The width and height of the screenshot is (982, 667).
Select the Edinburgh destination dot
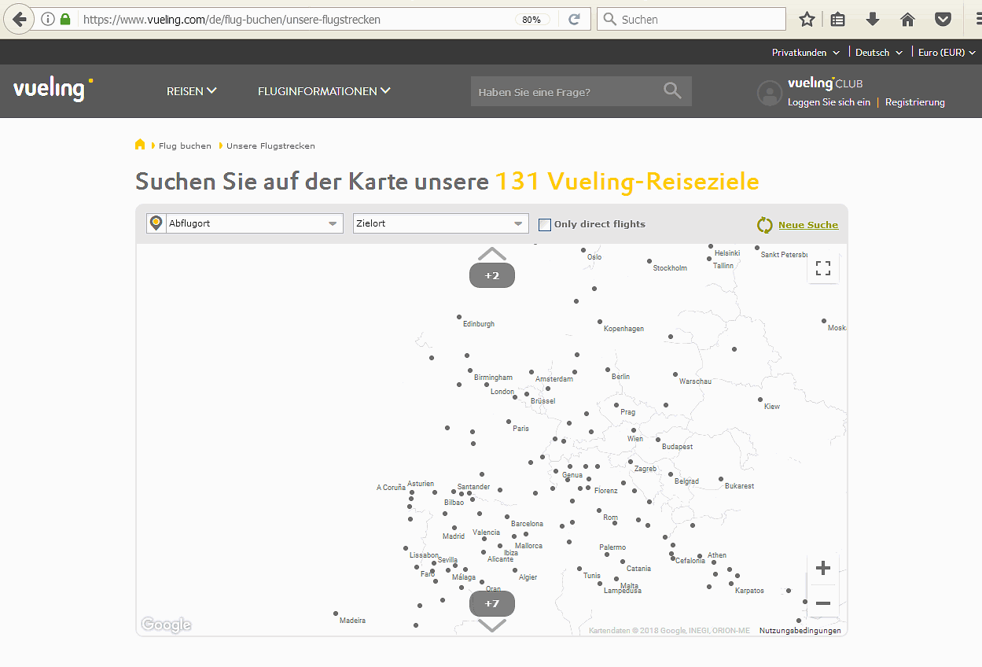pyautogui.click(x=459, y=317)
